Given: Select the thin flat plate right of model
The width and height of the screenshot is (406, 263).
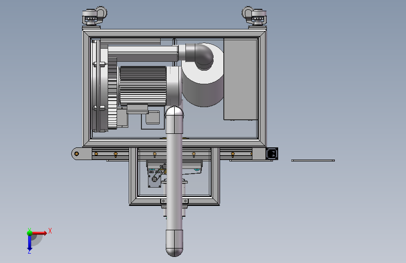Looking at the screenshot, I should tap(313, 161).
